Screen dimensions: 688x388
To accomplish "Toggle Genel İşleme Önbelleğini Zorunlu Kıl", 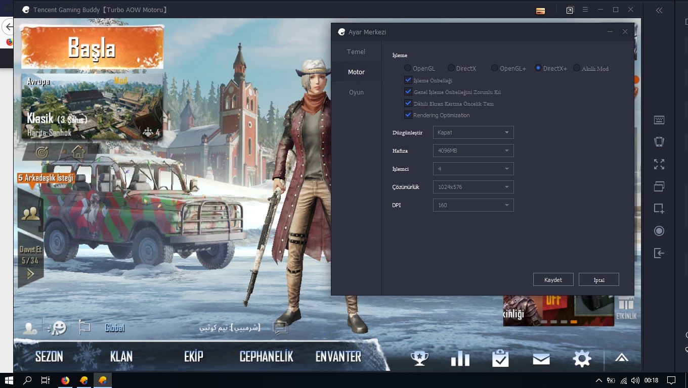I will tap(408, 91).
